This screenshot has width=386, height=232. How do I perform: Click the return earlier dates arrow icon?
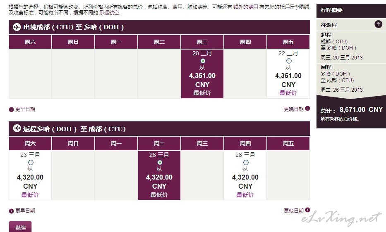(11, 211)
